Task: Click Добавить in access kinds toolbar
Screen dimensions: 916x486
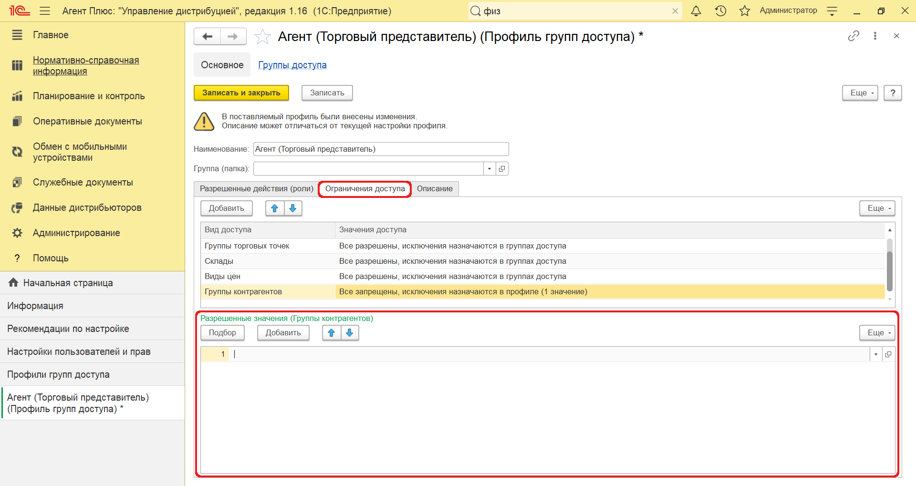Action: point(227,208)
